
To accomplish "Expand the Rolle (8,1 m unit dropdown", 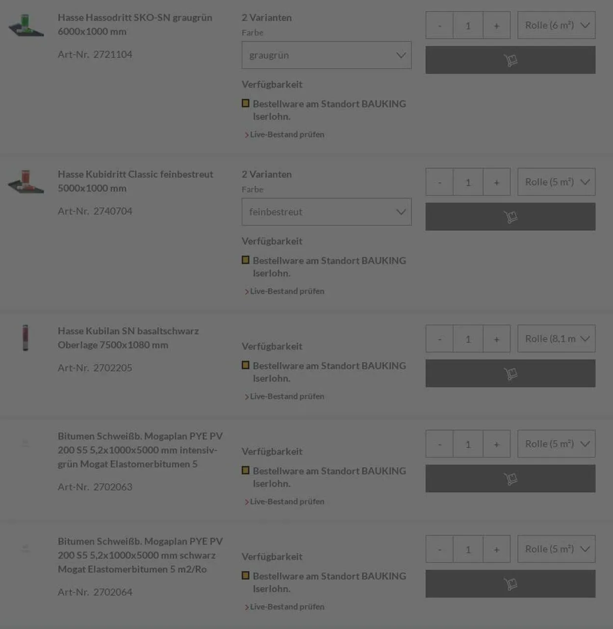I will click(556, 339).
